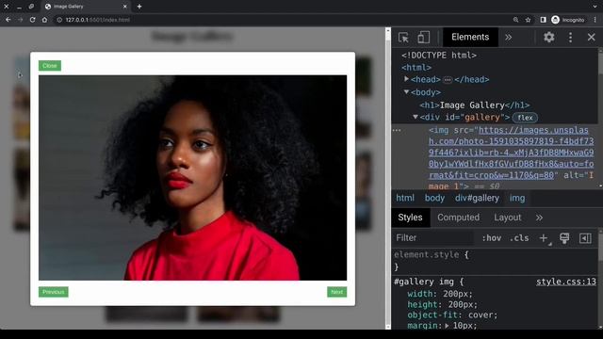Reload the page
603x339 pixels.
(x=32, y=20)
